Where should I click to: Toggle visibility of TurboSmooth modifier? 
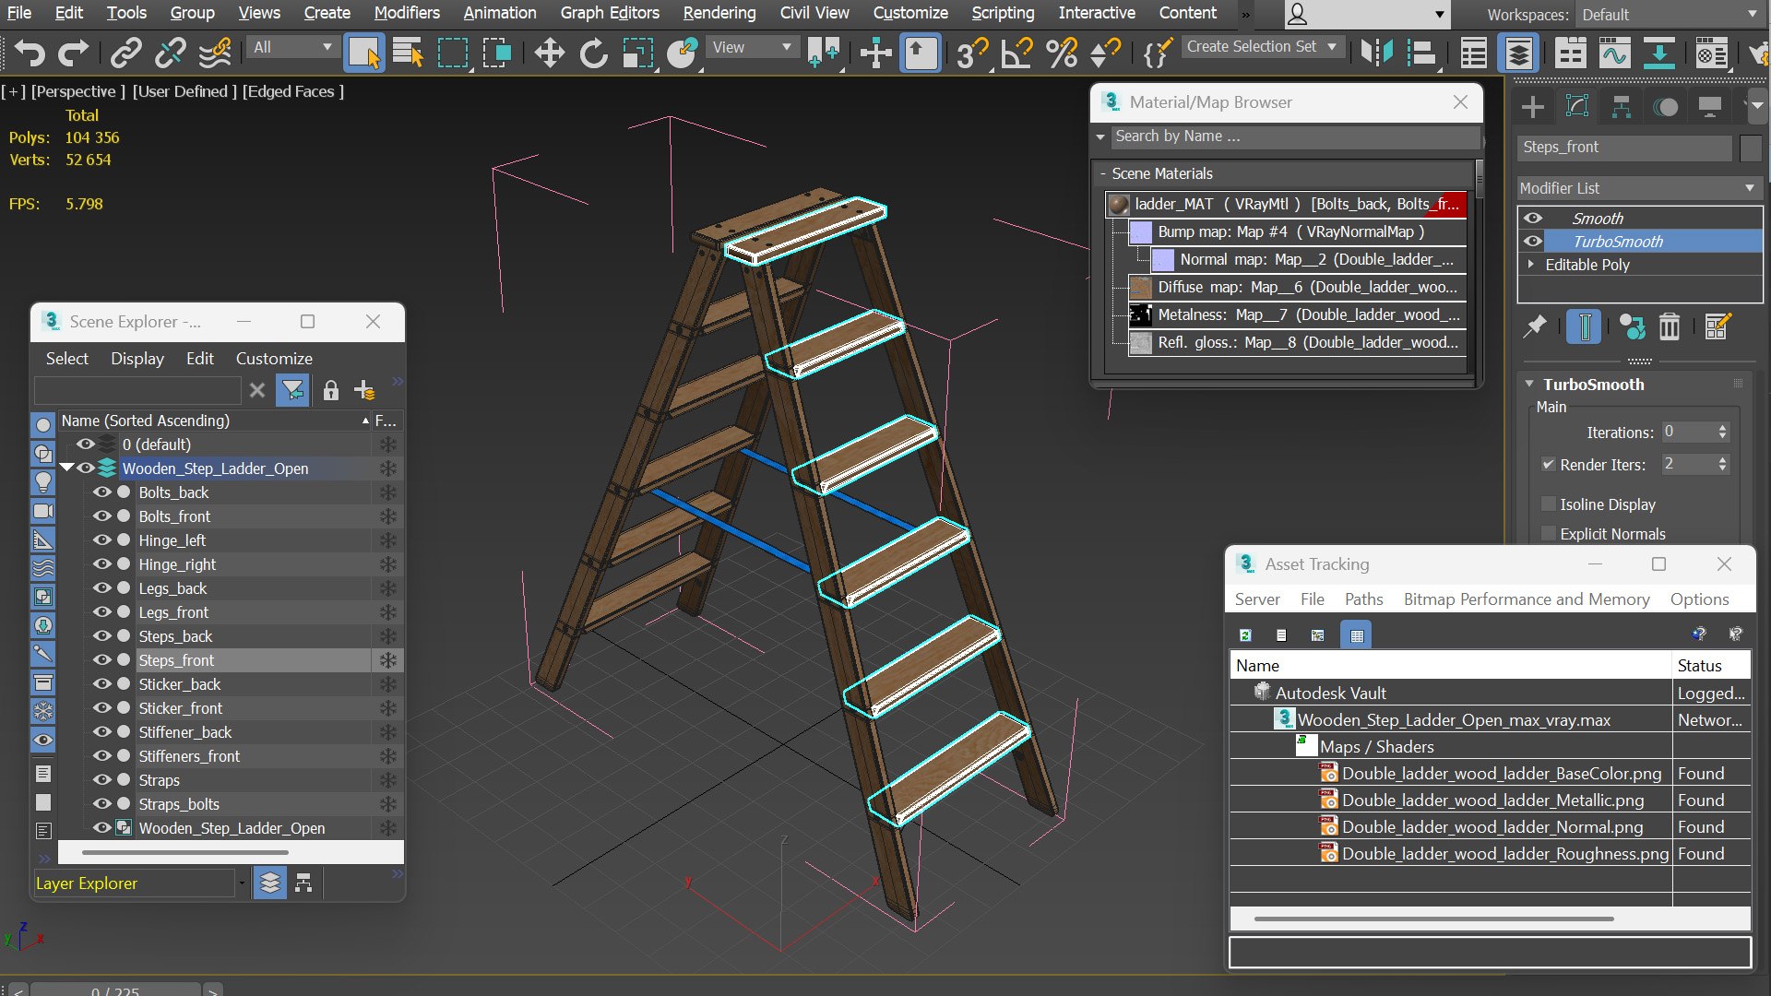click(x=1533, y=241)
